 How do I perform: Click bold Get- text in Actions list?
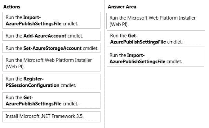28,97
